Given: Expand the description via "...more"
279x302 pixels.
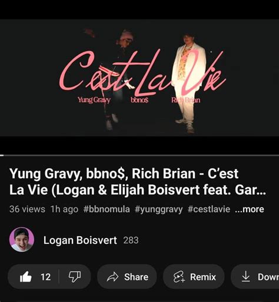Looking at the screenshot, I should [x=250, y=209].
